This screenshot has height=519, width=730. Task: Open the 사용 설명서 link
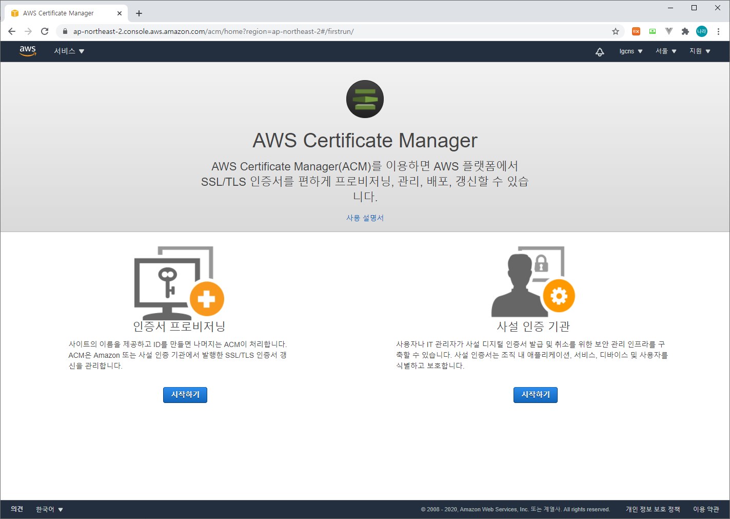365,218
